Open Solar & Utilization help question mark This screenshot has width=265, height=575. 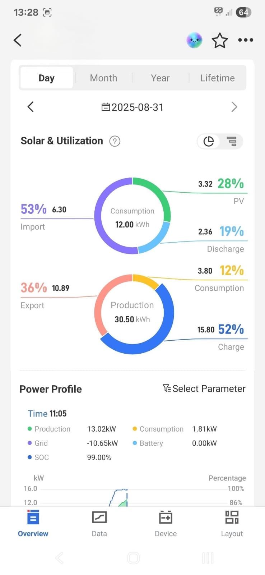coord(115,141)
